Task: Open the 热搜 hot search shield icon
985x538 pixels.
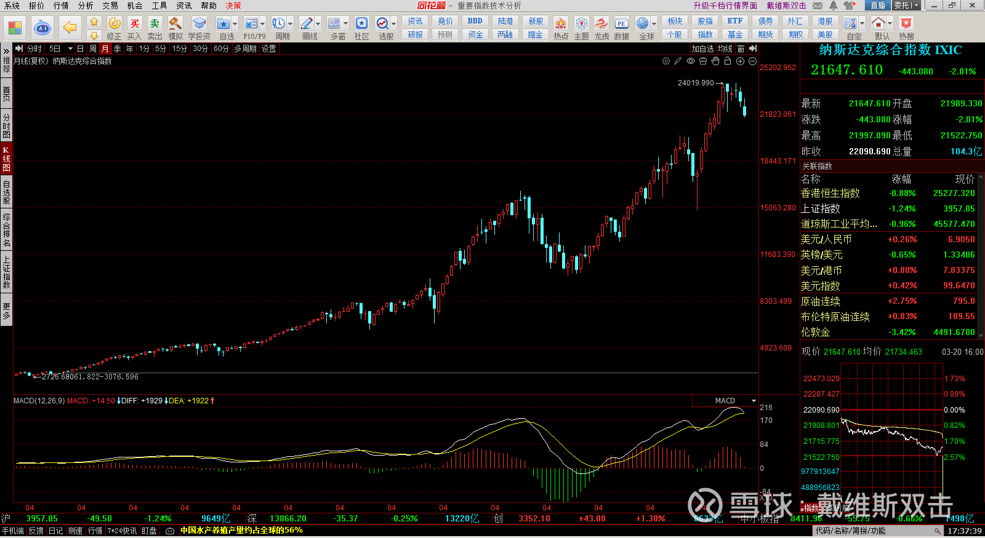Action: [906, 23]
